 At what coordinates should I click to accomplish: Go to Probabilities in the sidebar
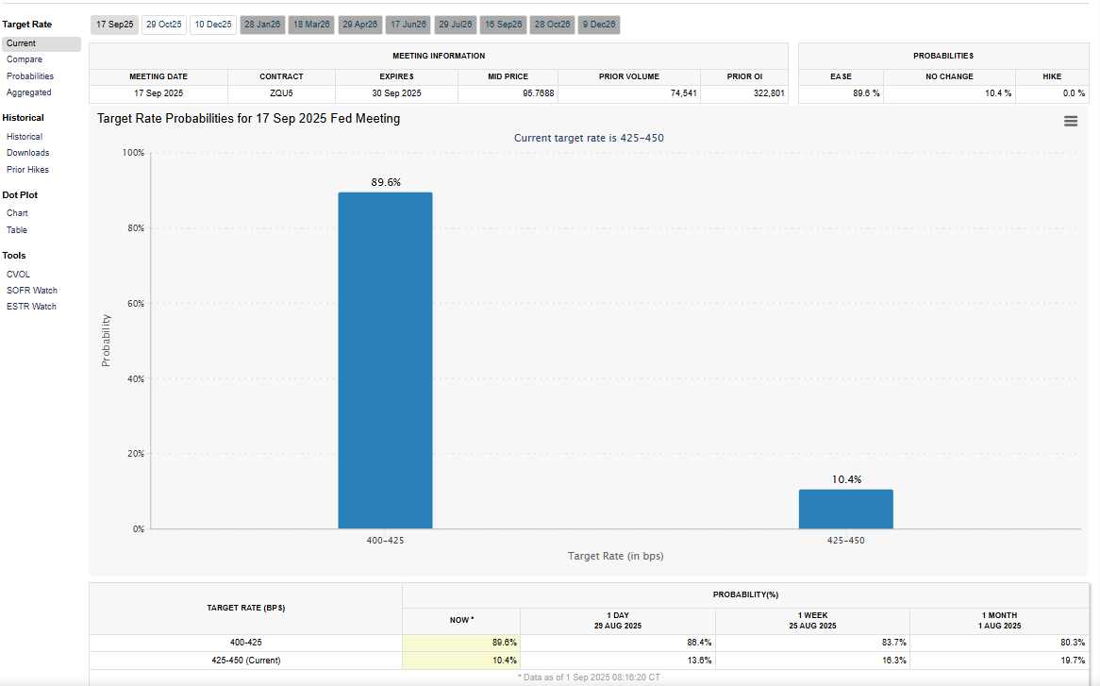pyautogui.click(x=30, y=76)
